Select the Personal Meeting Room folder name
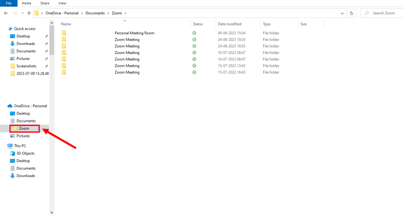The image size is (404, 217). [x=135, y=33]
